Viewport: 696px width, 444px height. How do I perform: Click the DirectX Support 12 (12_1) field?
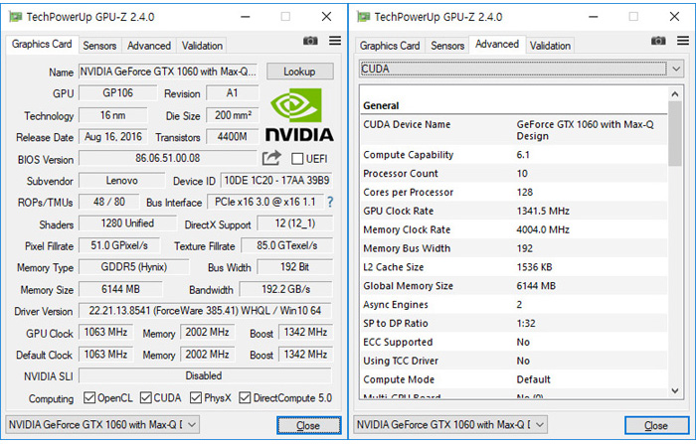[x=294, y=223]
